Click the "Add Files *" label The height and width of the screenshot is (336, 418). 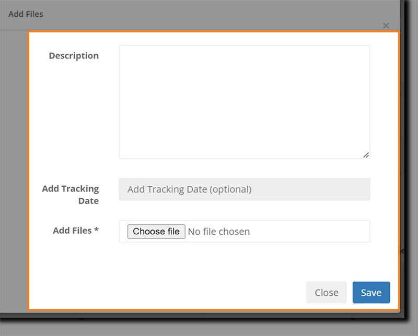coord(76,230)
